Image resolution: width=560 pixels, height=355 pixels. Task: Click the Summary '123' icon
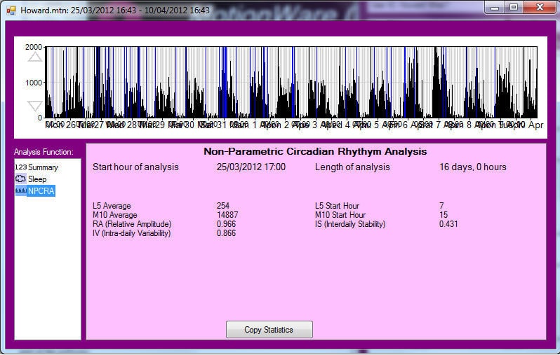[x=20, y=167]
